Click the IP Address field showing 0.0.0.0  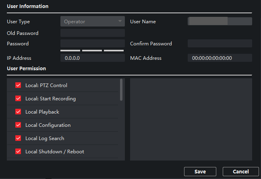point(93,58)
